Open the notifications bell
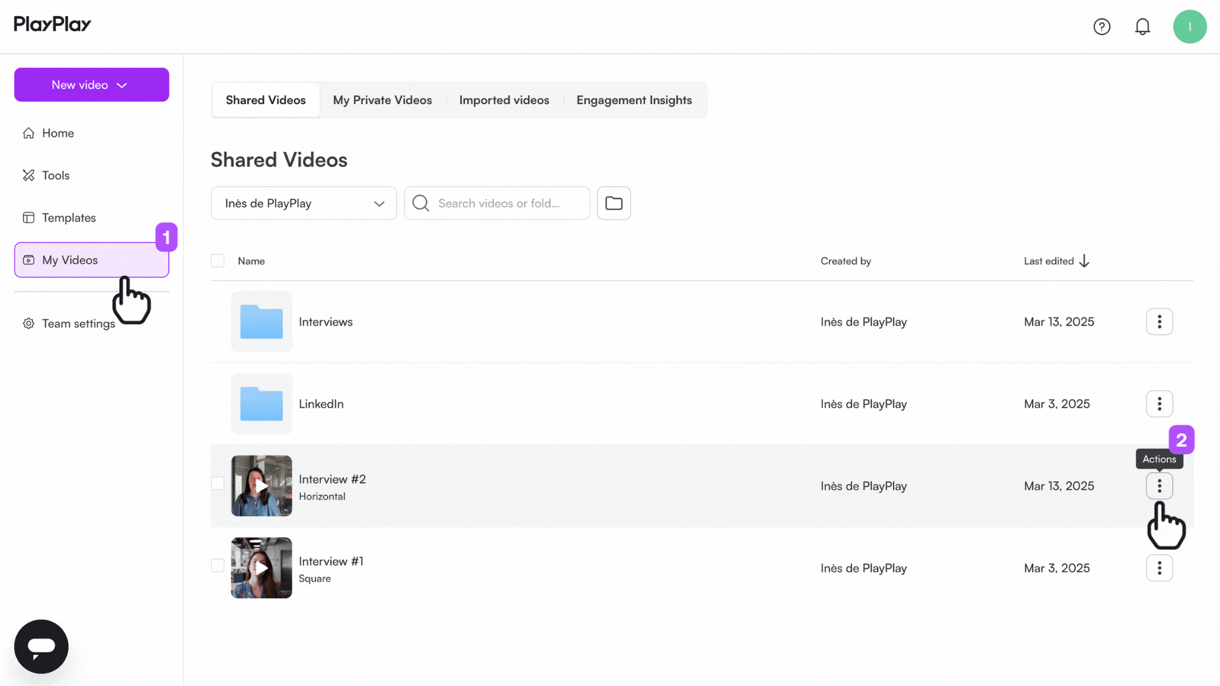 1142,27
